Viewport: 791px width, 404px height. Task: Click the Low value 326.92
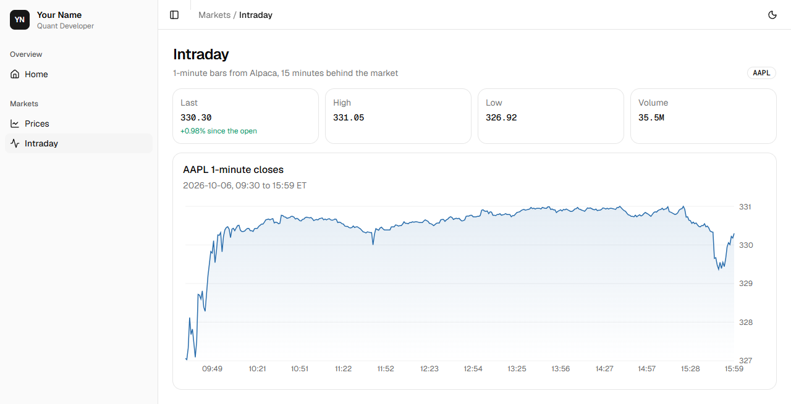(501, 117)
